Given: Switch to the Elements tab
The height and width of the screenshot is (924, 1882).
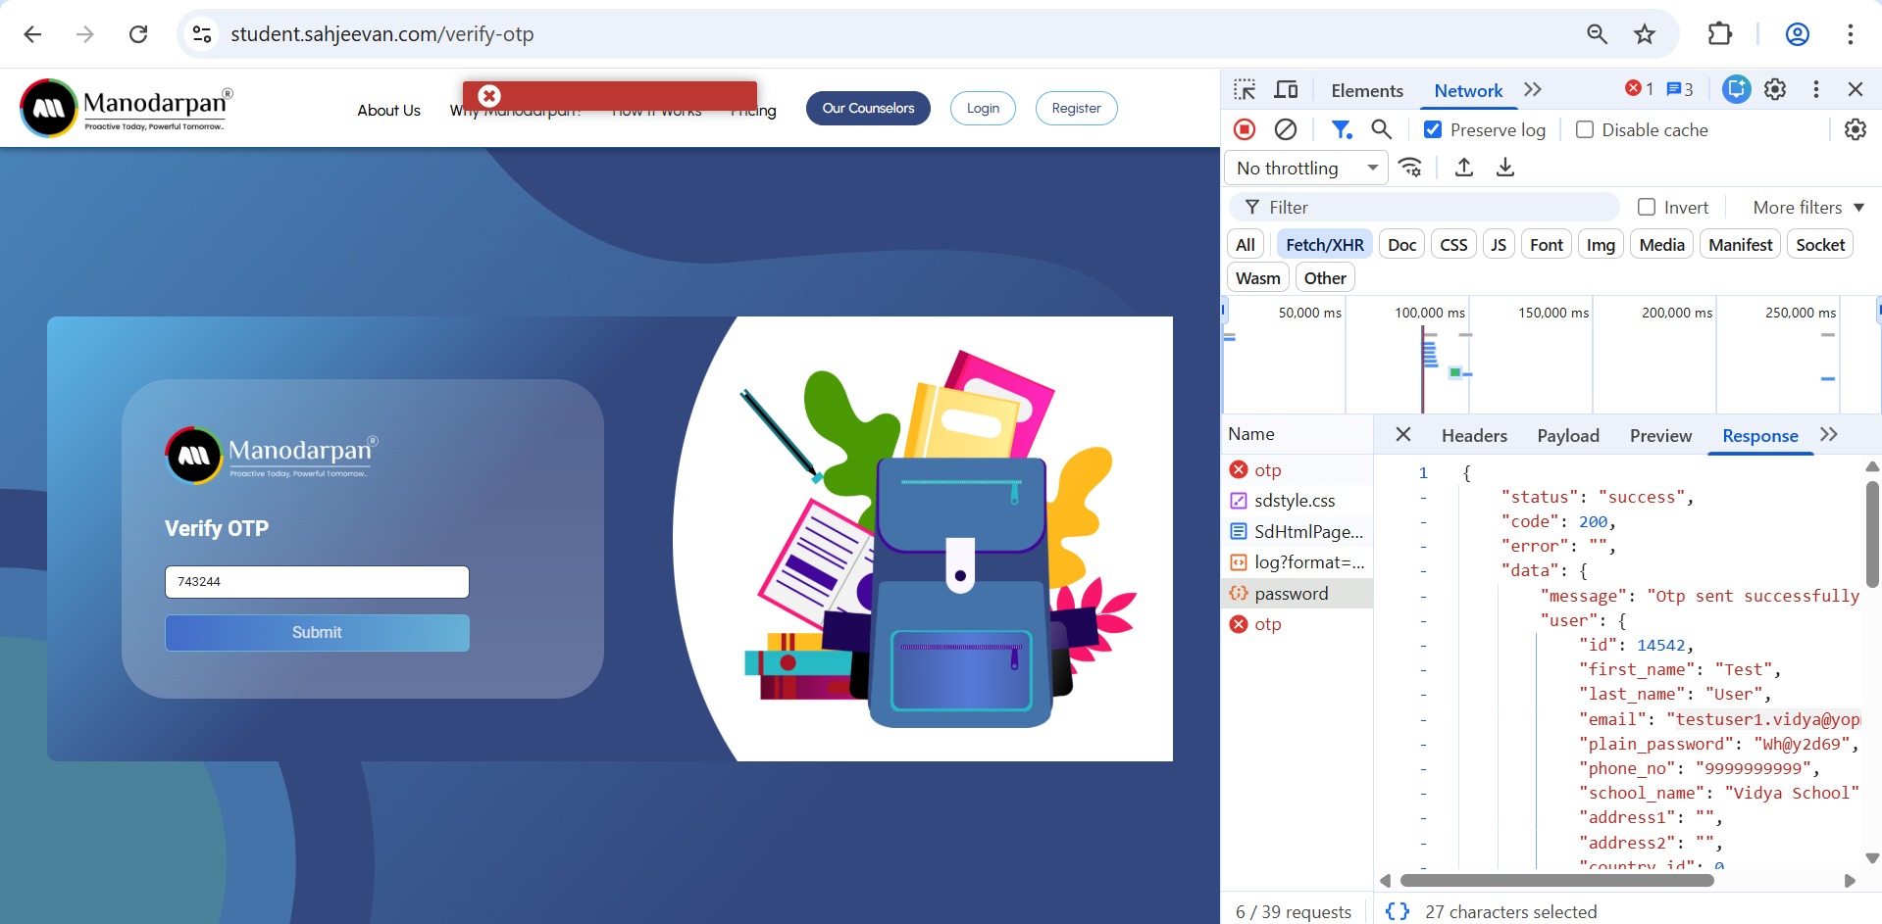Looking at the screenshot, I should [1366, 90].
